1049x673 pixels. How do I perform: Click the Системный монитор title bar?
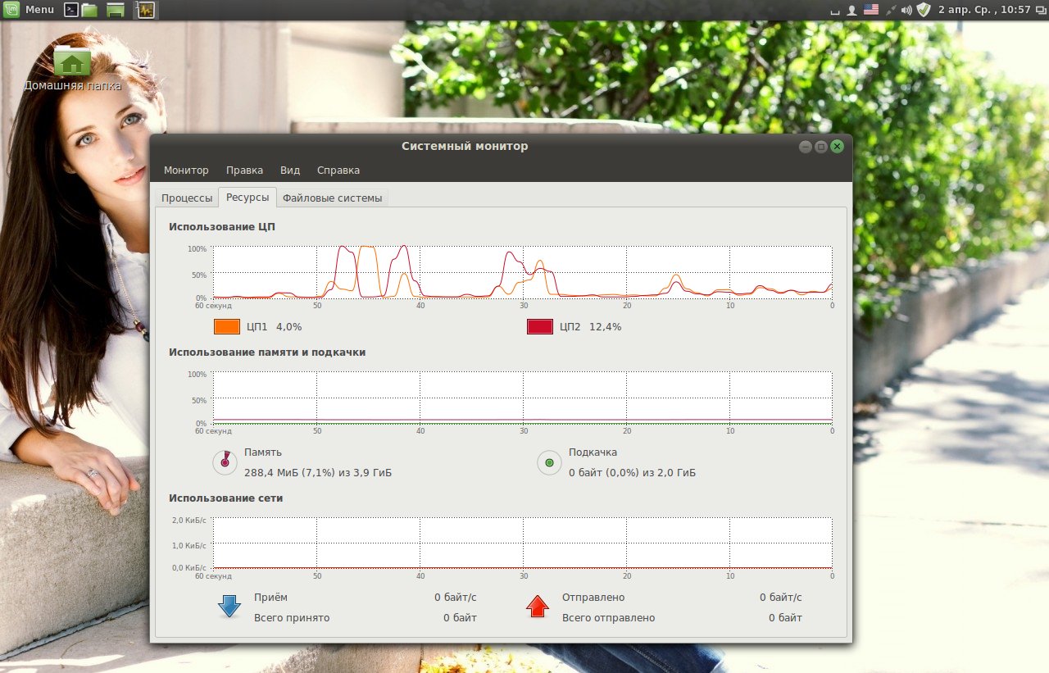coord(465,146)
